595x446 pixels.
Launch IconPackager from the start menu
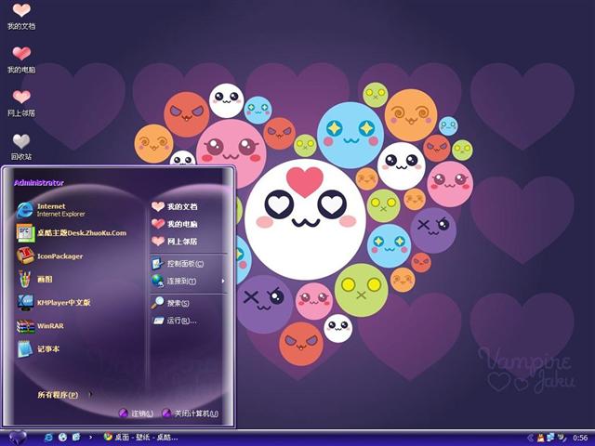[49, 256]
